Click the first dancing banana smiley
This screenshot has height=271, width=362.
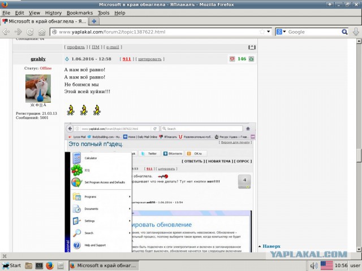[71, 110]
